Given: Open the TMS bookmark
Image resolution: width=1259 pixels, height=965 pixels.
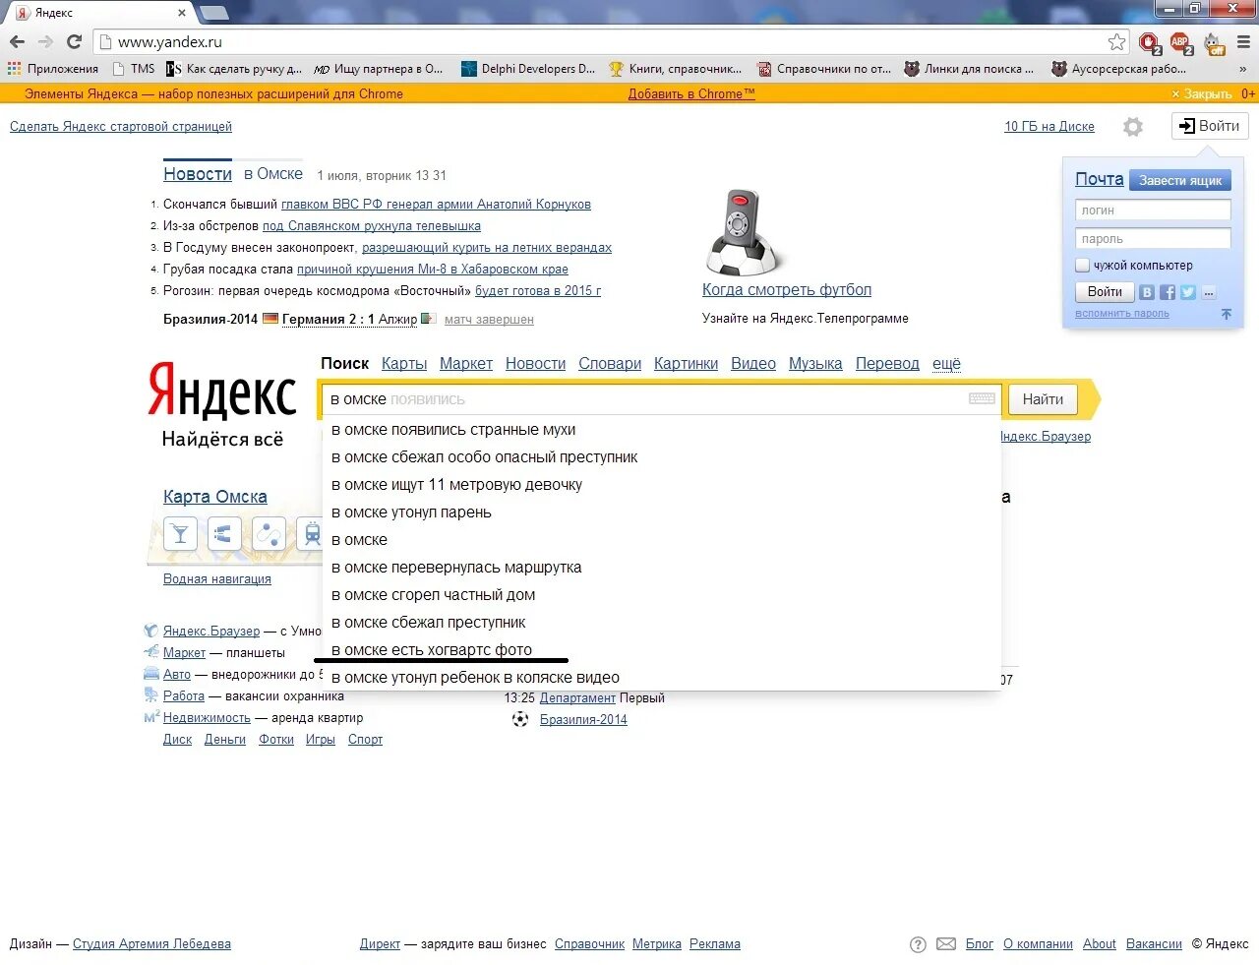Looking at the screenshot, I should pos(134,69).
